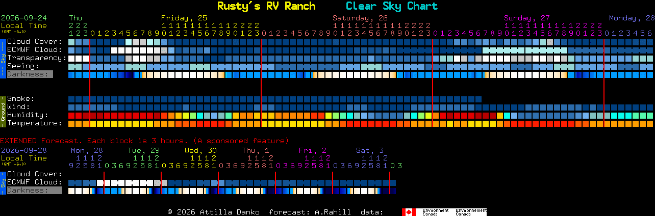
Task: Click the Canadian flag icon
Action: pyautogui.click(x=409, y=212)
